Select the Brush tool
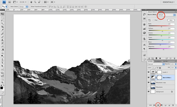 [x=2, y=37]
